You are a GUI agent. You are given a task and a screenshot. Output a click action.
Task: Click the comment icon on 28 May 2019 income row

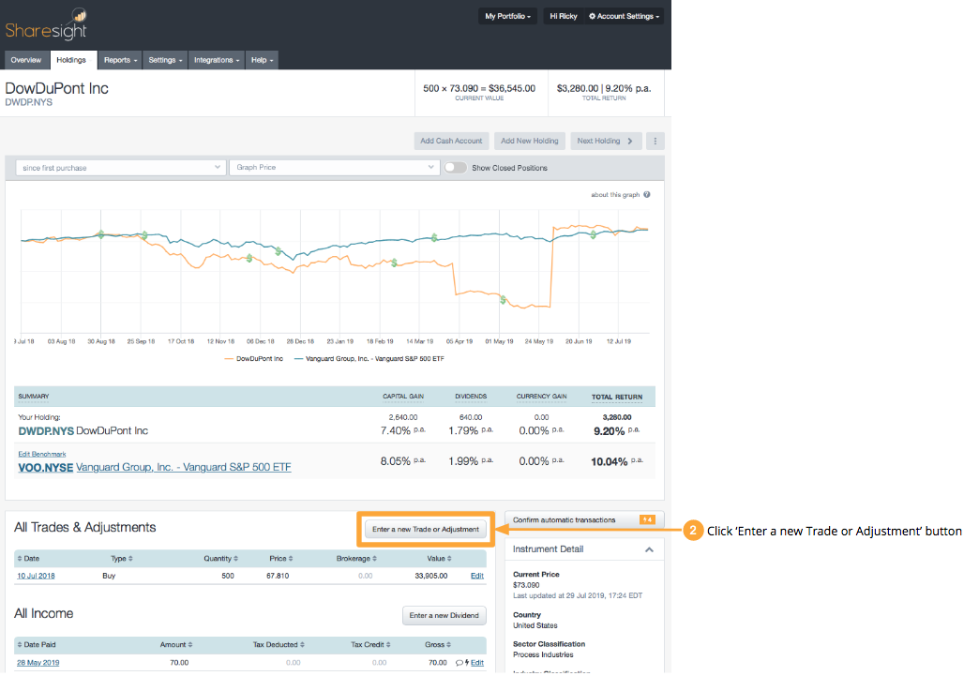[459, 663]
